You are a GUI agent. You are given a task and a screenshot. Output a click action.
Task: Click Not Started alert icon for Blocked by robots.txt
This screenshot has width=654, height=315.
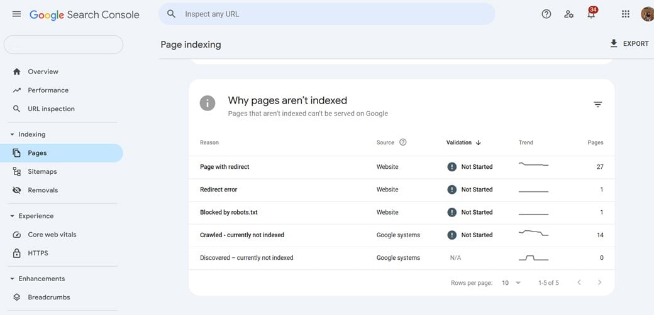[452, 212]
